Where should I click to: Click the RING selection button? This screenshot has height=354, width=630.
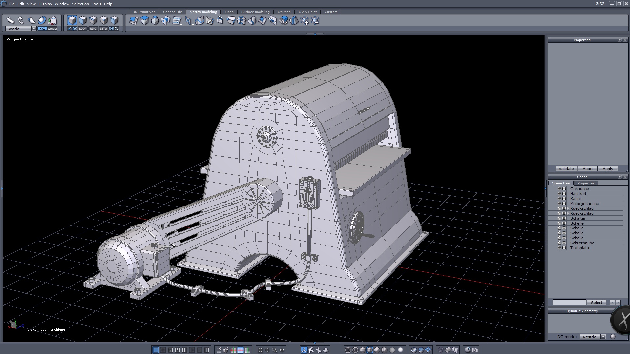point(93,29)
